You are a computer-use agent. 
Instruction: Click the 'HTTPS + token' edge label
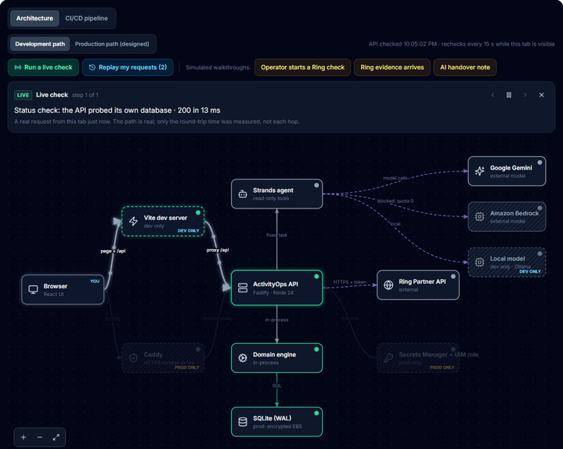pyautogui.click(x=350, y=282)
